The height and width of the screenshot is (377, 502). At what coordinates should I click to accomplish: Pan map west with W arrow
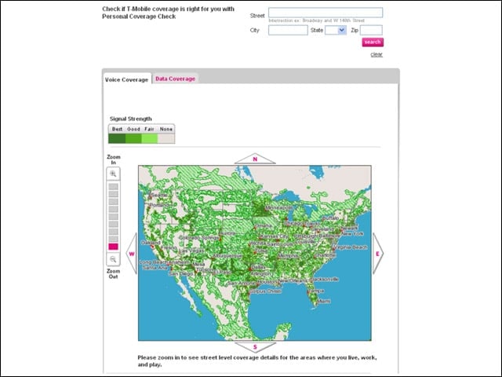click(x=132, y=254)
